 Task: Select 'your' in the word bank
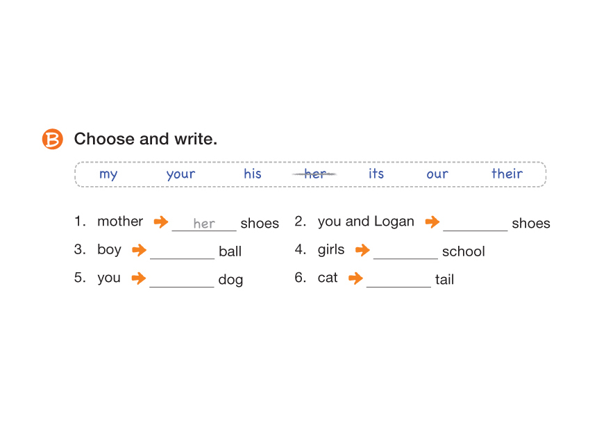click(x=180, y=174)
